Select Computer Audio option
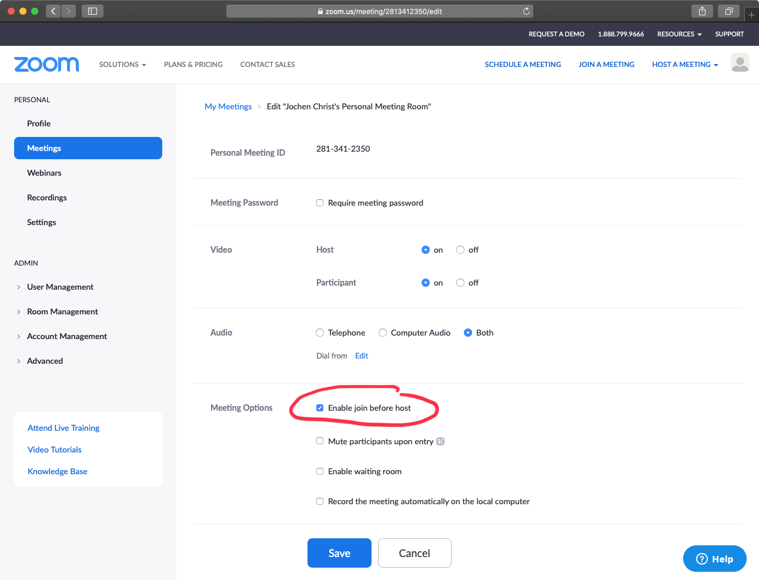Viewport: 759px width, 580px height. [383, 333]
